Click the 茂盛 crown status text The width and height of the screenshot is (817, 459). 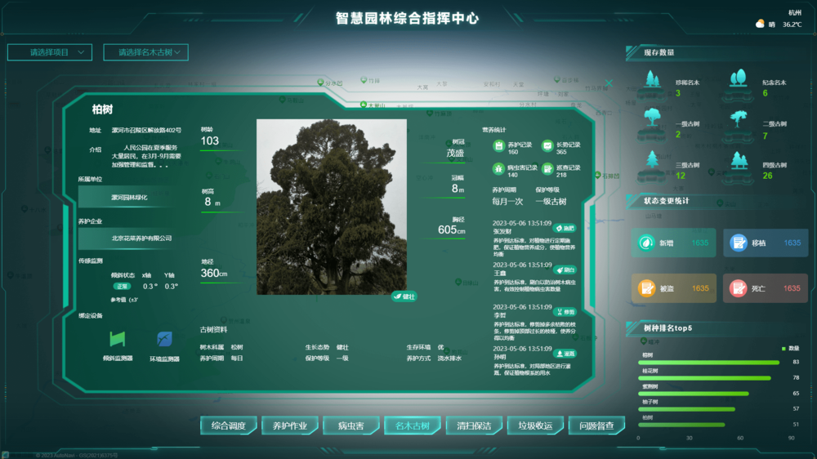pyautogui.click(x=455, y=154)
